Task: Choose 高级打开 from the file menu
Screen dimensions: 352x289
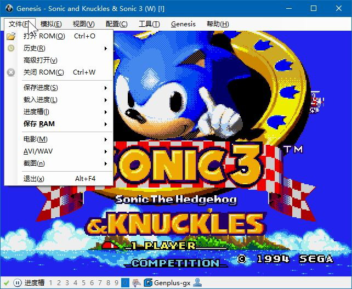Action: (40, 60)
